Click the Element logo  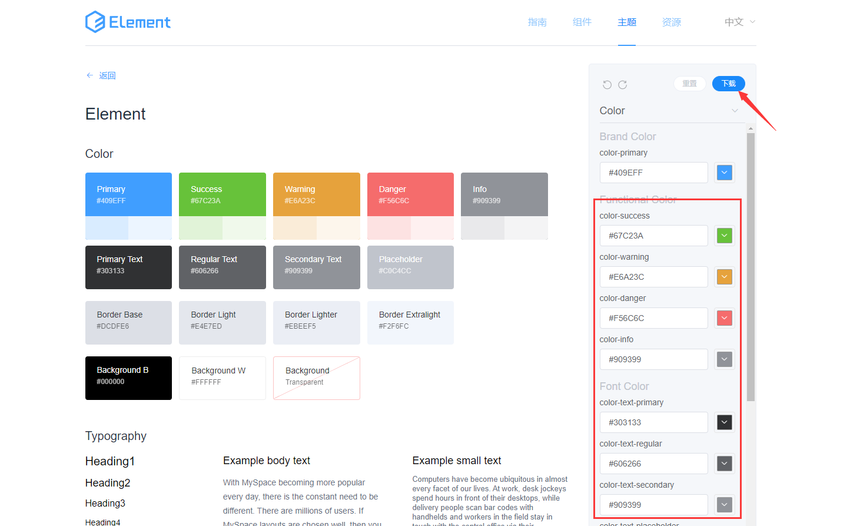tap(128, 22)
